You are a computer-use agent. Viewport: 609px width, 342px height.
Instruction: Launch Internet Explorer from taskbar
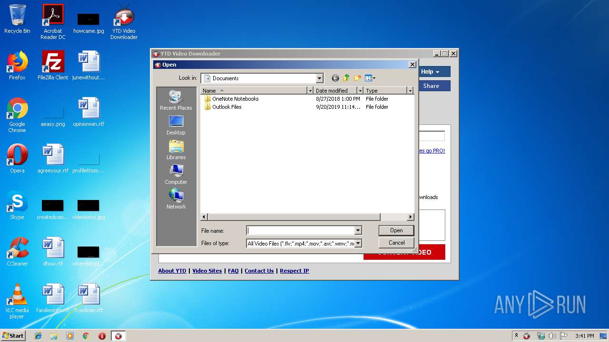pyautogui.click(x=38, y=336)
